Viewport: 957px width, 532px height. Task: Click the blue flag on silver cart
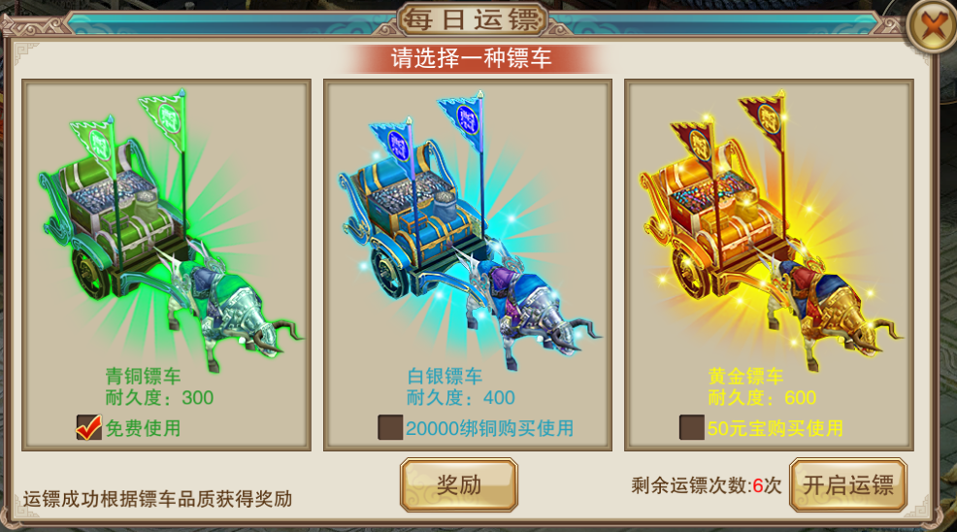463,118
